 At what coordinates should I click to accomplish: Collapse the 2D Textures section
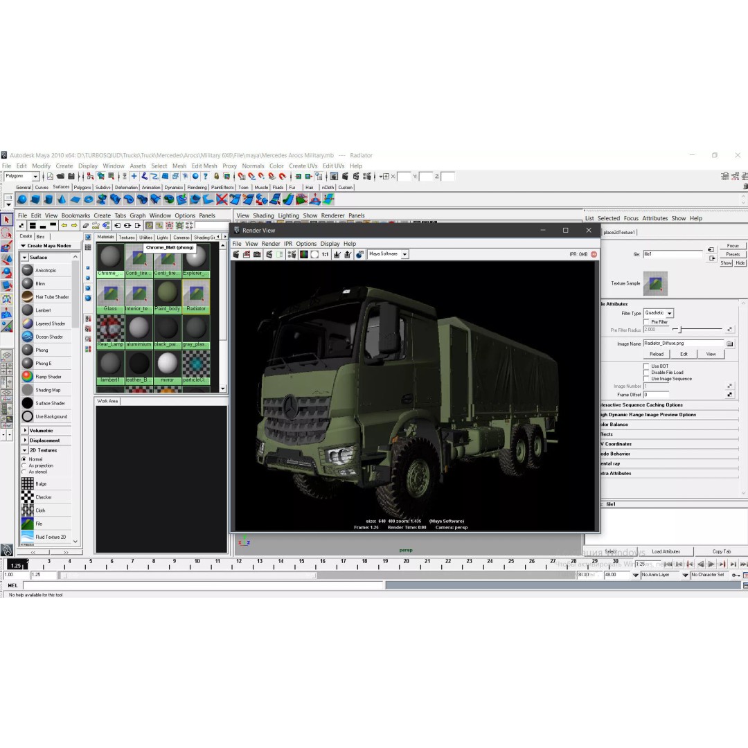[25, 450]
